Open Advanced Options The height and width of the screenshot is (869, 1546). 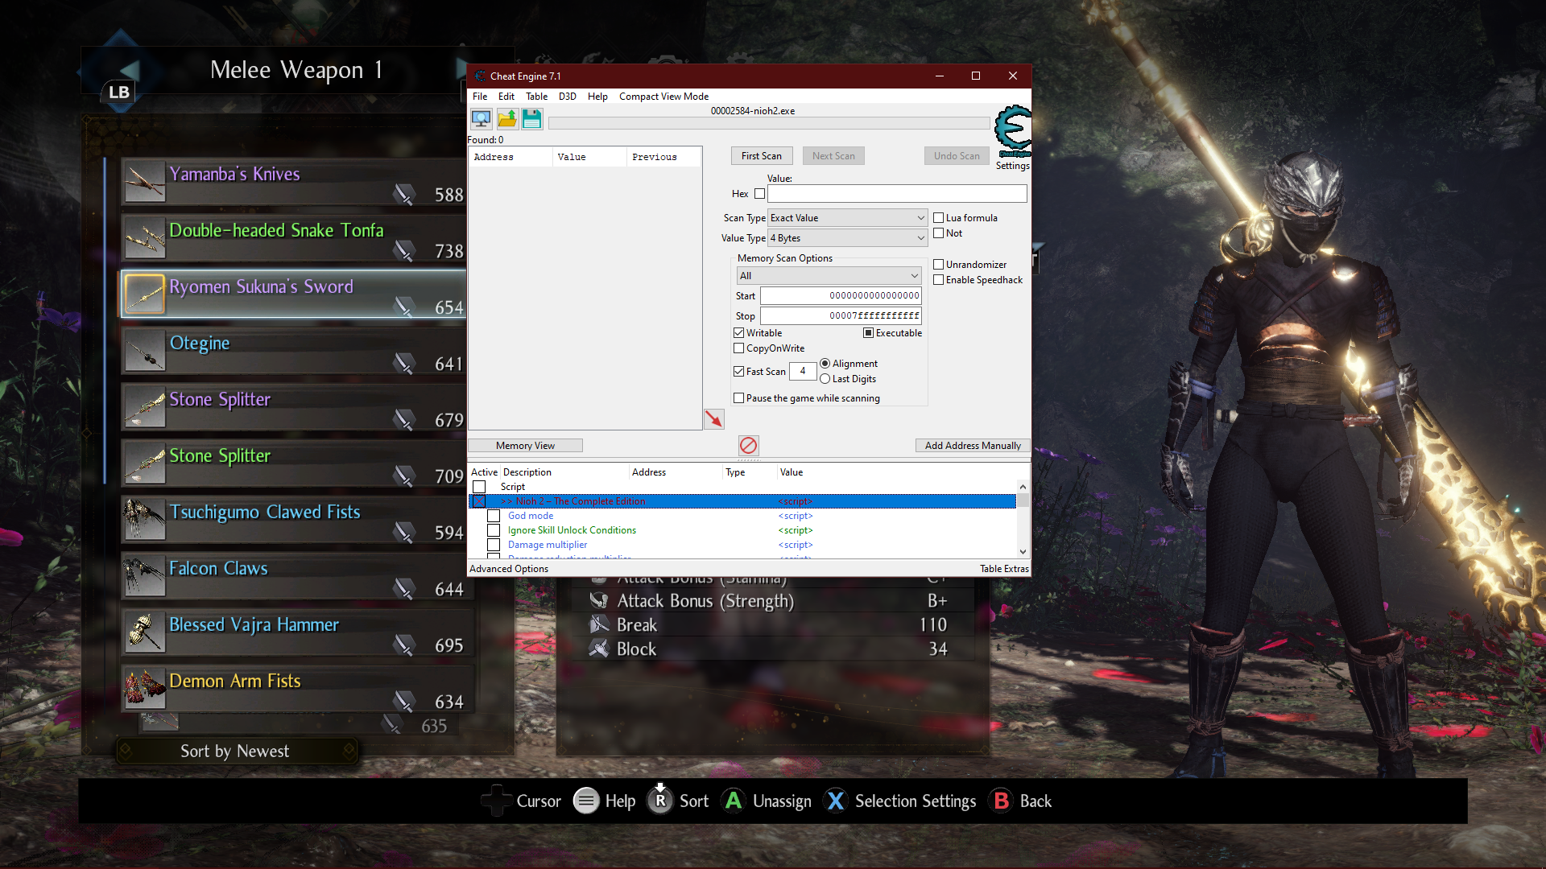[x=509, y=569]
